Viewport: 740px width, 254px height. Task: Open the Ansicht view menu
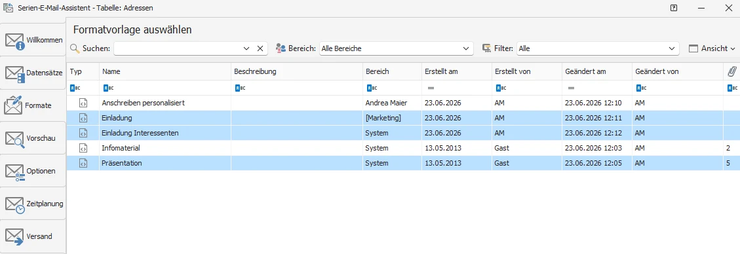pyautogui.click(x=712, y=48)
